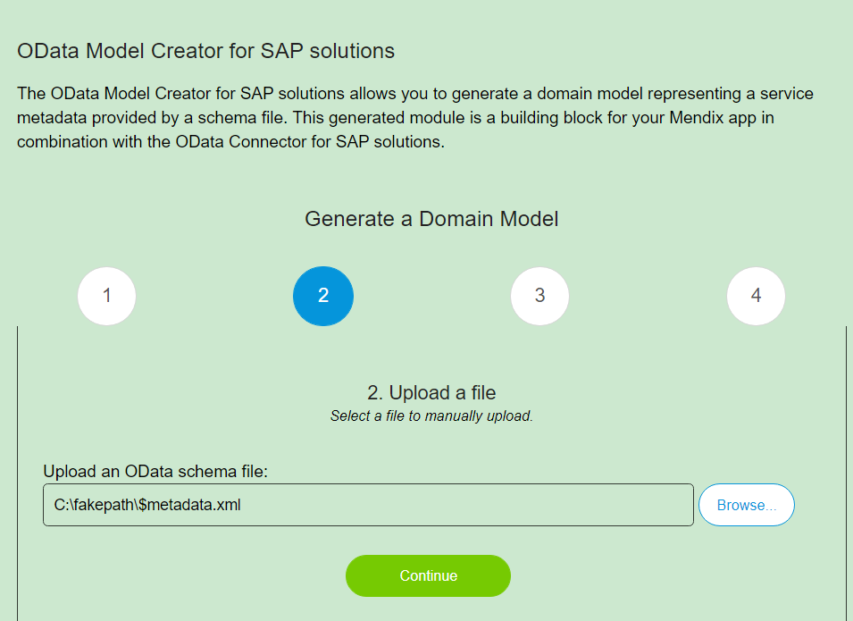853x621 pixels.
Task: Click the '2. Upload a file' heading
Action: [431, 392]
